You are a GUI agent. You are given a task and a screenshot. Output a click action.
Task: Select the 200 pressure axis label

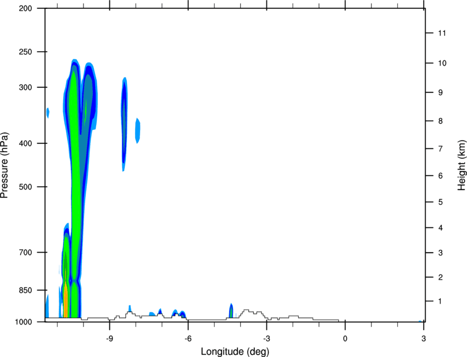pos(25,8)
